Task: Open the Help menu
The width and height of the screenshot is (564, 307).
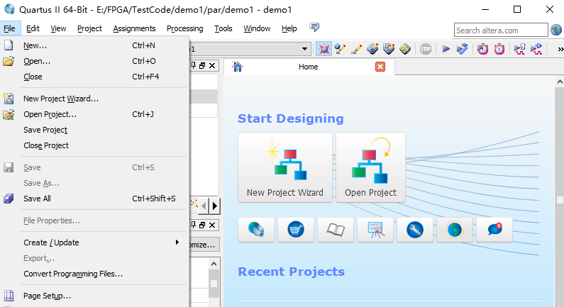Action: pos(289,28)
